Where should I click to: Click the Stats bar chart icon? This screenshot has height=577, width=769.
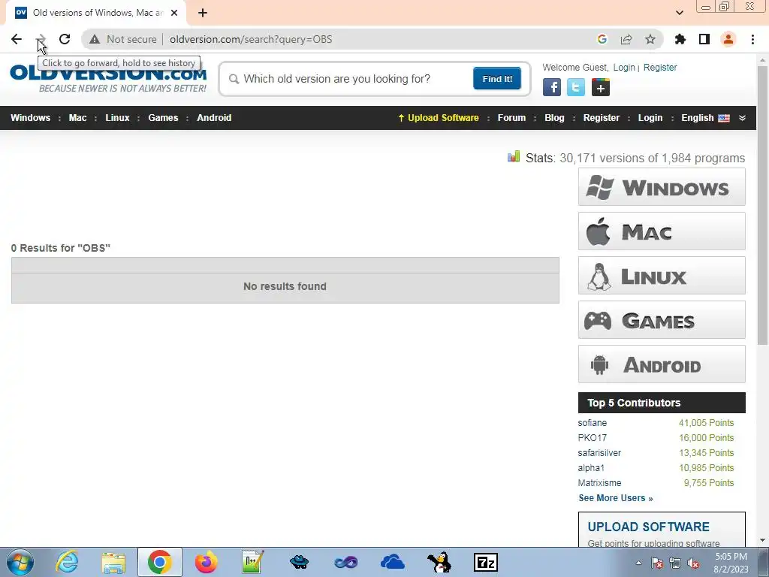click(x=514, y=156)
